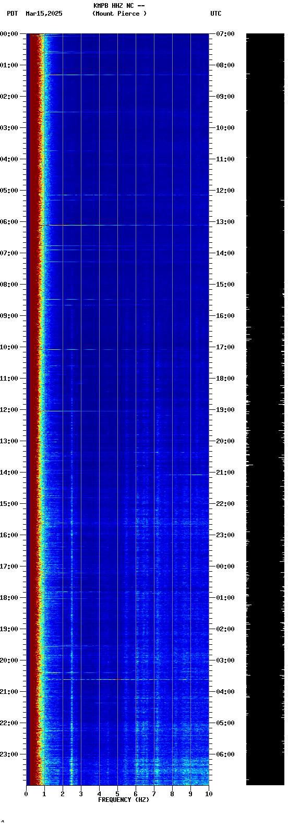Click the 11:00 UTC label on the right axis
The image size is (288, 827).
click(225, 159)
